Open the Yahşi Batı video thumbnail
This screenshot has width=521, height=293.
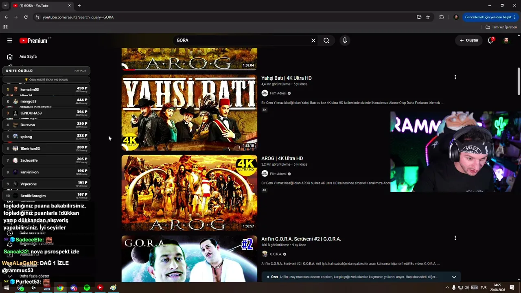pos(189,112)
